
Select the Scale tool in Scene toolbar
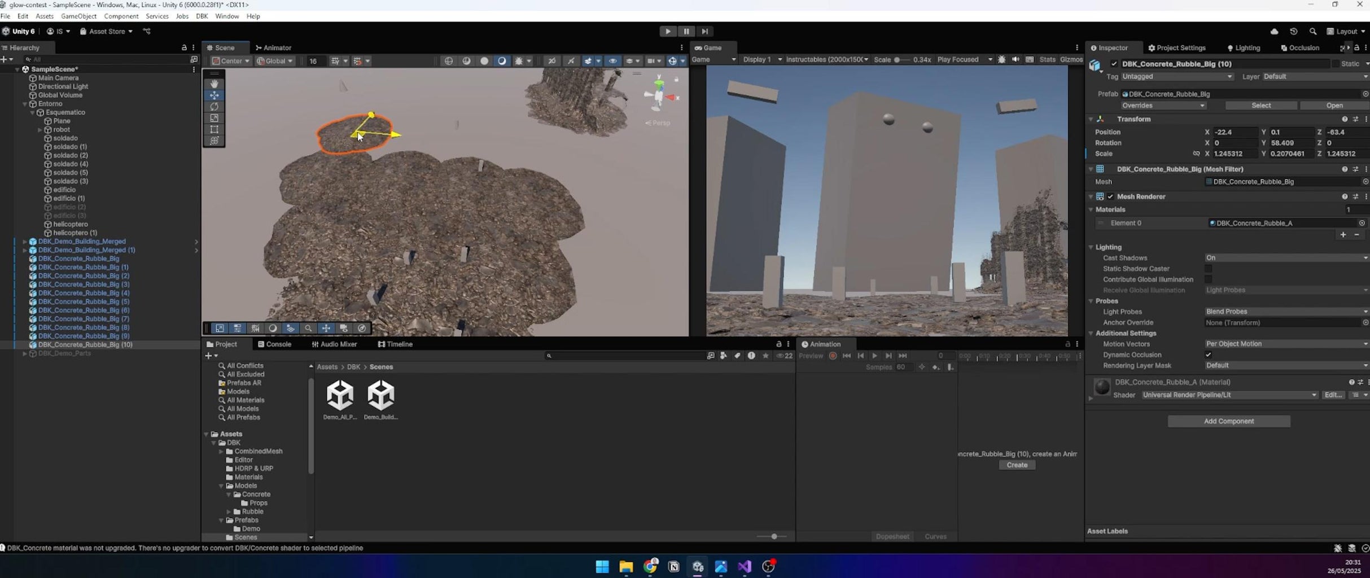point(214,118)
